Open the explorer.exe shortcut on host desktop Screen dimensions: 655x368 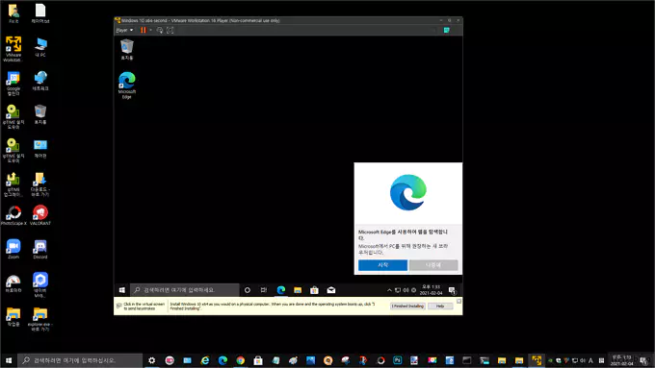(x=40, y=319)
